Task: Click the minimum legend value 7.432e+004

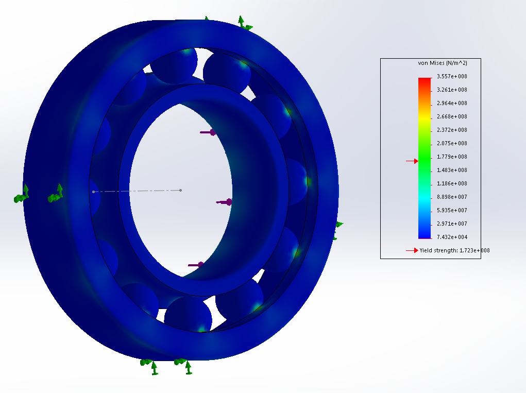Action: pos(452,237)
